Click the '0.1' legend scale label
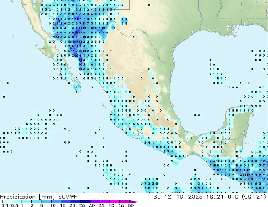Screen dimensions: 268x207 pos(5,205)
